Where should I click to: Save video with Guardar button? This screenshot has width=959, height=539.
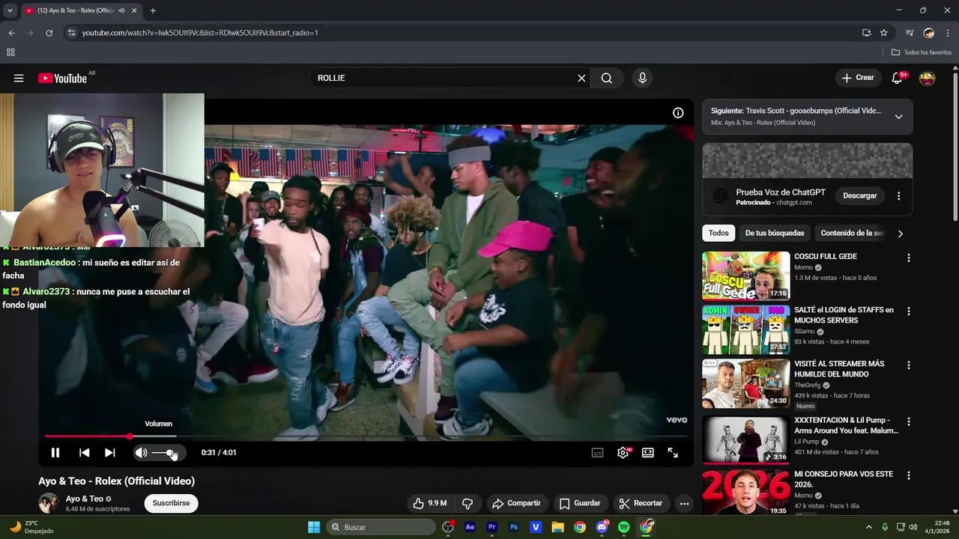580,503
